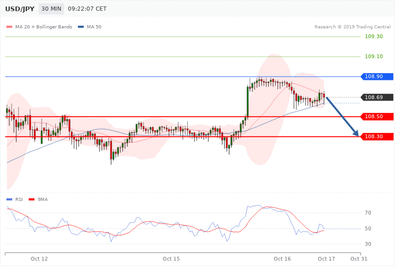Click the 9MA legend label
The image size is (395, 268).
(x=43, y=200)
